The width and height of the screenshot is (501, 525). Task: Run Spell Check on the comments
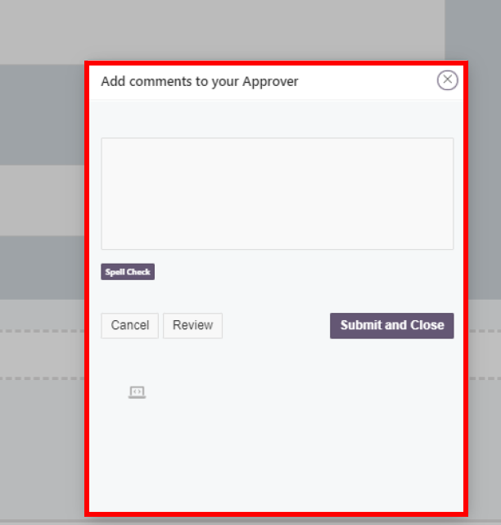[128, 272]
